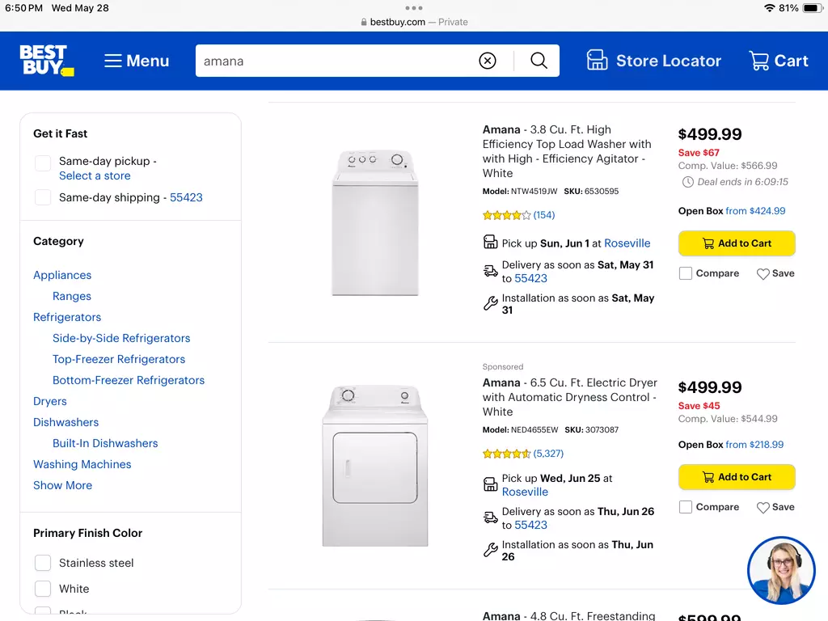
Task: Open the washer's 154 reviews link
Action: pos(544,215)
